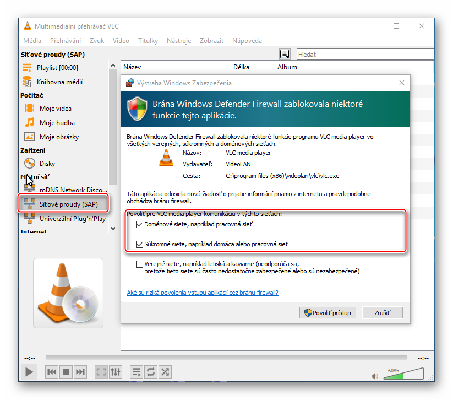Click the Hledat search field

[364, 55]
